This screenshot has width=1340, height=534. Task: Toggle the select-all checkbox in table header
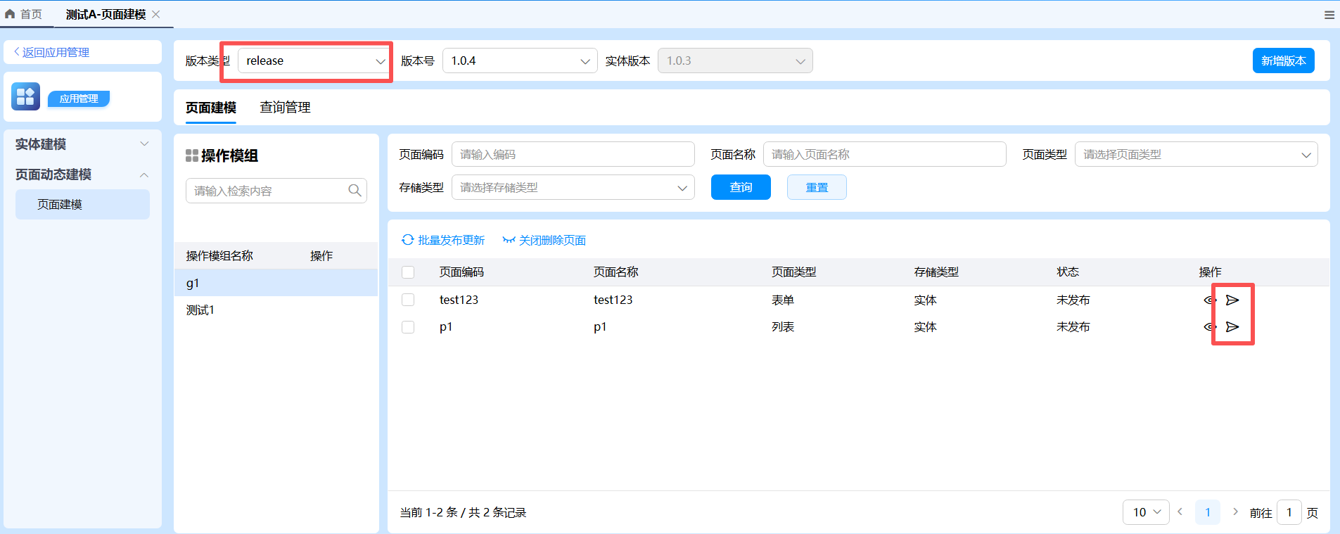point(408,272)
